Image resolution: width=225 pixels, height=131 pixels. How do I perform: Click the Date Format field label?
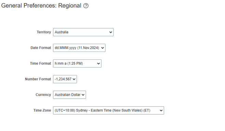(41, 48)
